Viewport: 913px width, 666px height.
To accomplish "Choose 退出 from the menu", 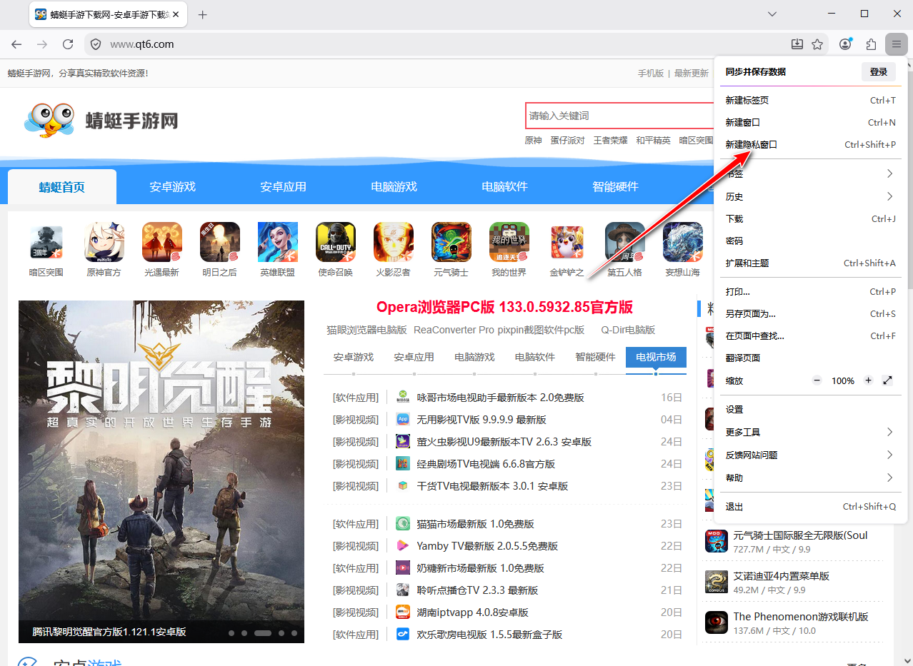I will [811, 506].
